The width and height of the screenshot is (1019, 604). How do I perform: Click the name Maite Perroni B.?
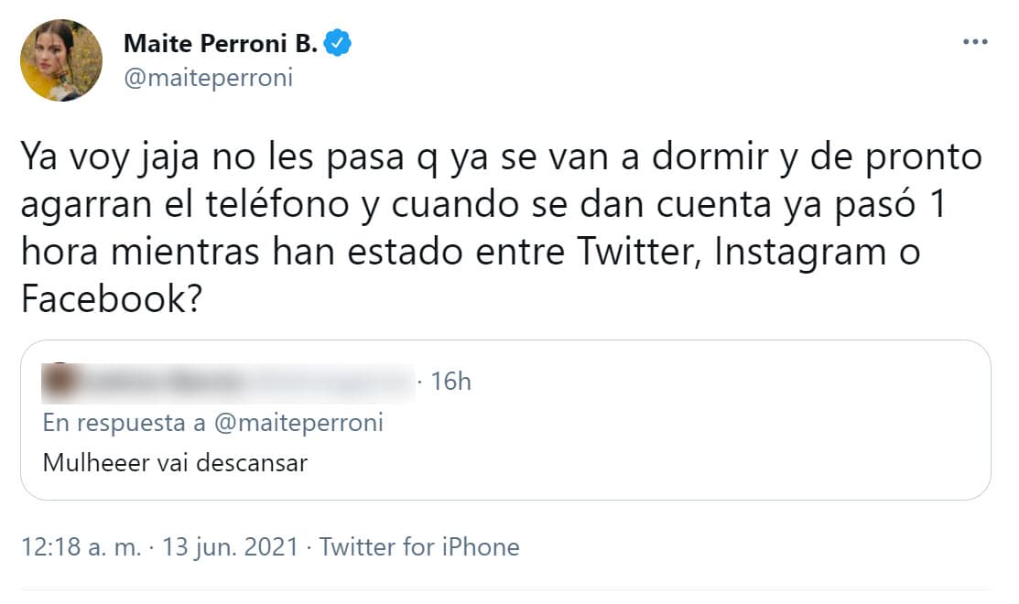(x=222, y=41)
